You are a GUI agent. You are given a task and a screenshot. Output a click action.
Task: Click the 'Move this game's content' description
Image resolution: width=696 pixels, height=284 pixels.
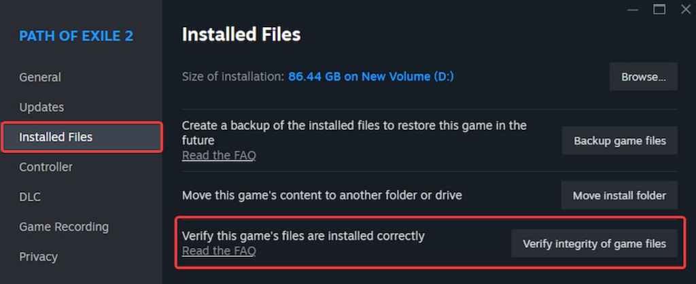coord(321,195)
